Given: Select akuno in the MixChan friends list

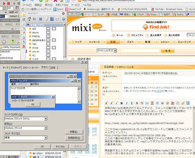Looking at the screenshot, I should point(35,32).
